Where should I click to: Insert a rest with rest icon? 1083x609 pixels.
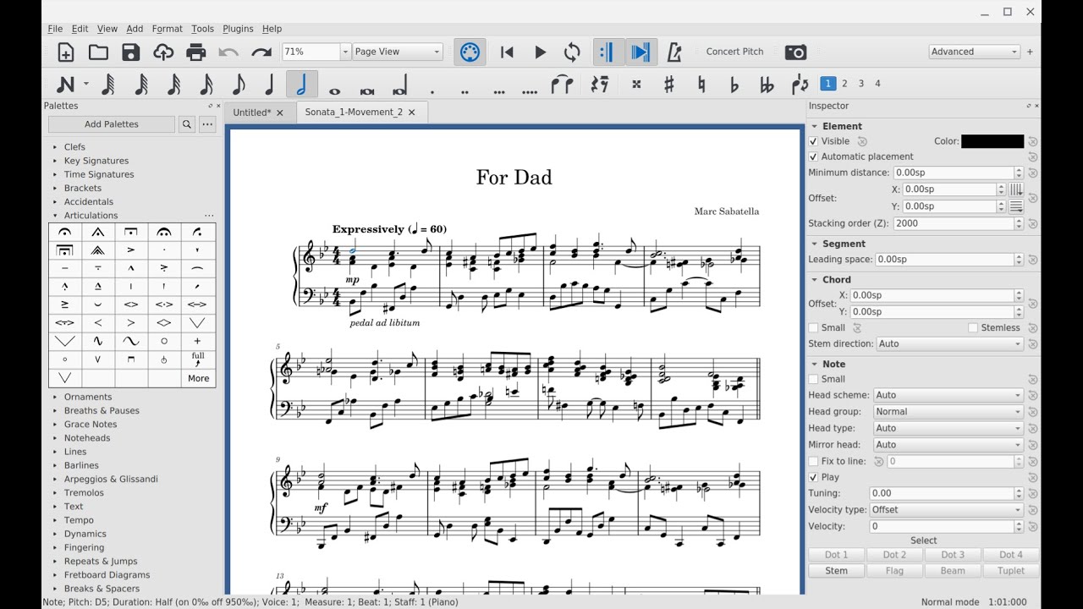(x=599, y=85)
